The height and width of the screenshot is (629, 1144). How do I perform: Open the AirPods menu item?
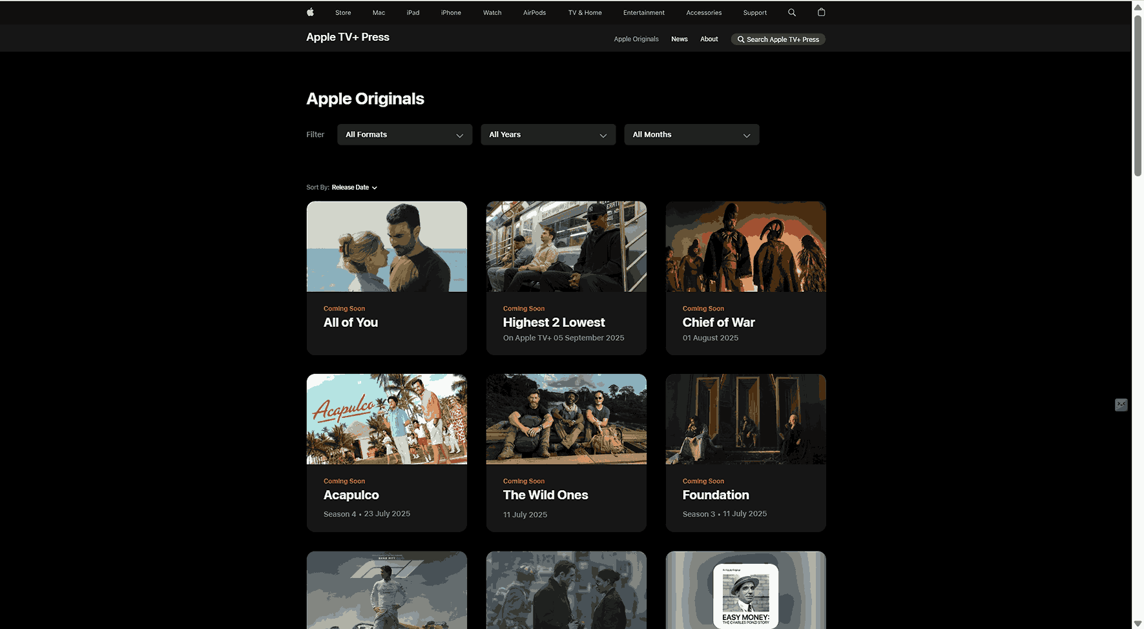tap(534, 12)
